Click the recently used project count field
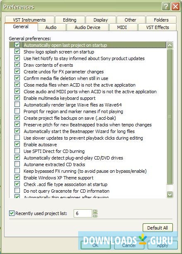Screen dimensions: 182x254 point(83,213)
